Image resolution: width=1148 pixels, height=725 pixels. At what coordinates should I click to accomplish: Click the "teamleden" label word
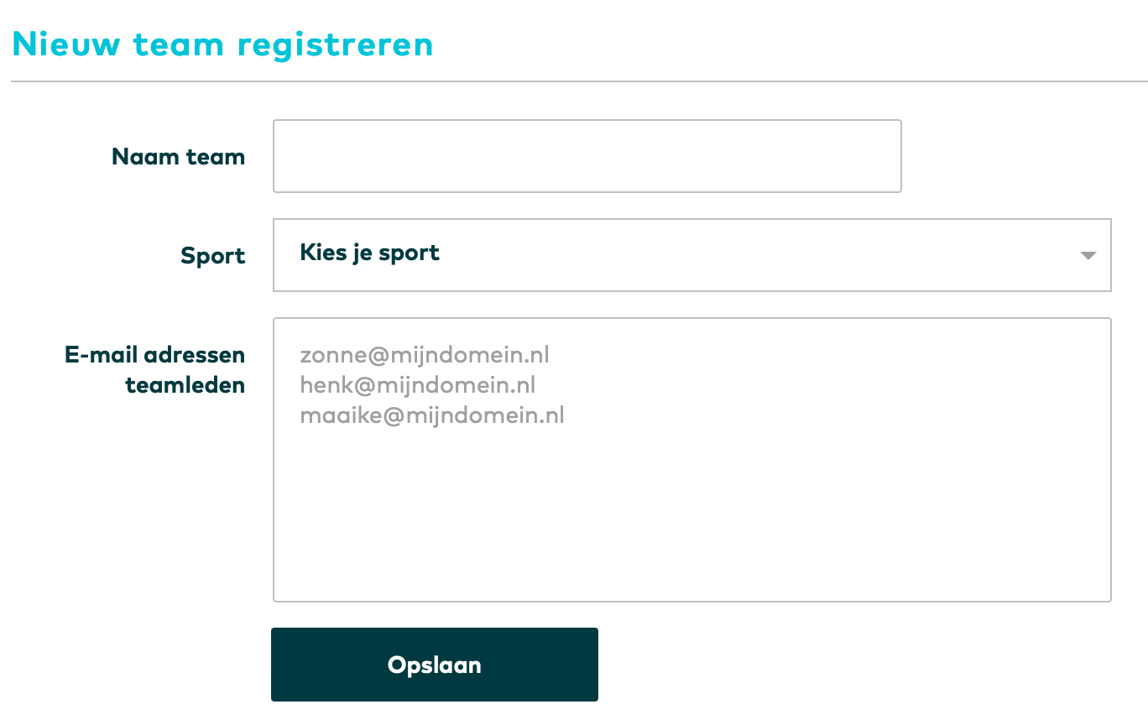pos(185,385)
